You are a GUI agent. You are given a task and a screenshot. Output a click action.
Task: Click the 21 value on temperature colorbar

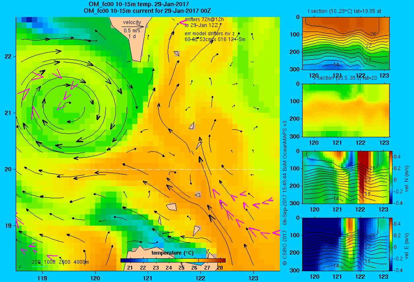coord(130,268)
